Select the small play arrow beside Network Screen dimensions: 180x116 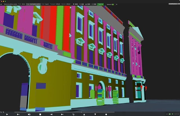pyautogui.click(x=117, y=4)
